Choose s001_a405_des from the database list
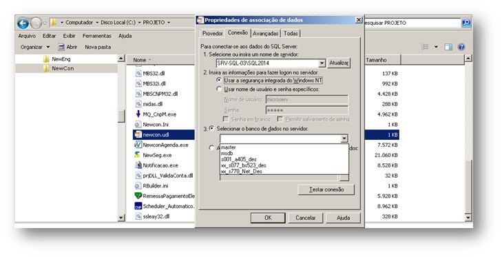Screen dimensions: 502x257 [284, 159]
